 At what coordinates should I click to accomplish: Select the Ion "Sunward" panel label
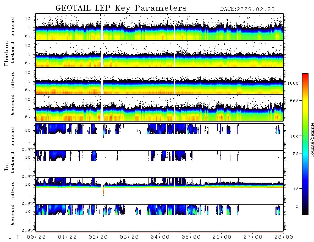pyautogui.click(x=13, y=137)
